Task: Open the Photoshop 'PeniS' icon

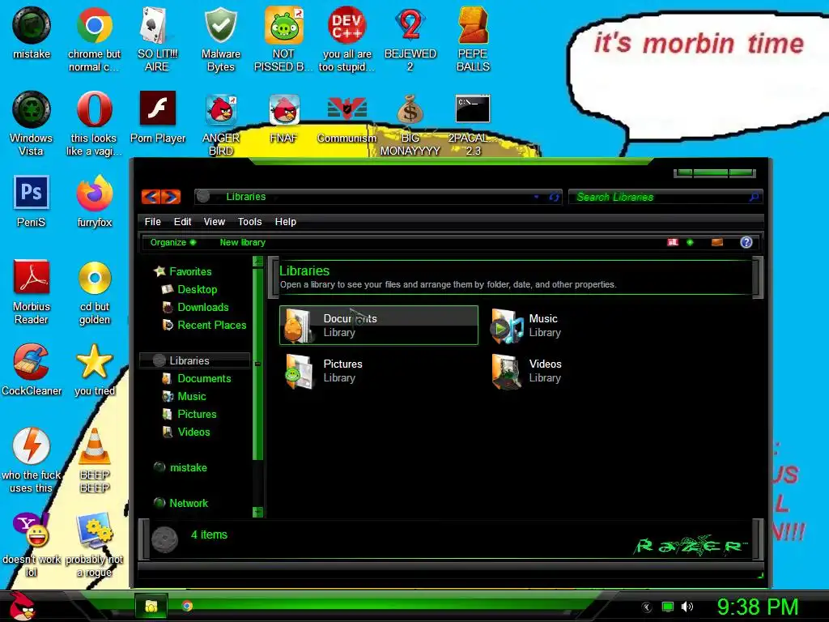Action: click(32, 201)
